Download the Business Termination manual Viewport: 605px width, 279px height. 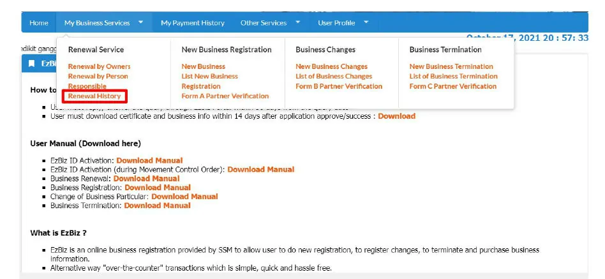pyautogui.click(x=158, y=206)
